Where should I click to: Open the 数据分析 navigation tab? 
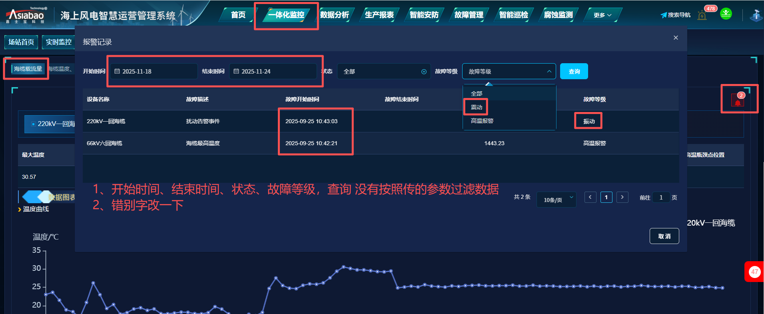pyautogui.click(x=335, y=15)
